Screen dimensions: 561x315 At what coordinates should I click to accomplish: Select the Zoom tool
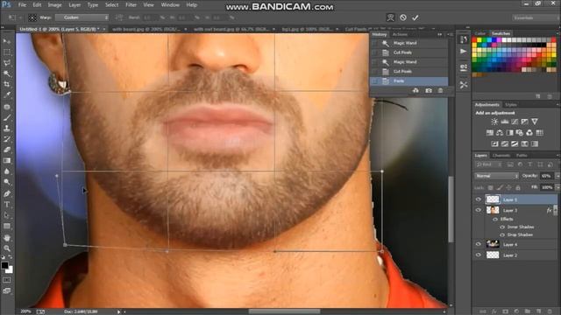pos(7,248)
